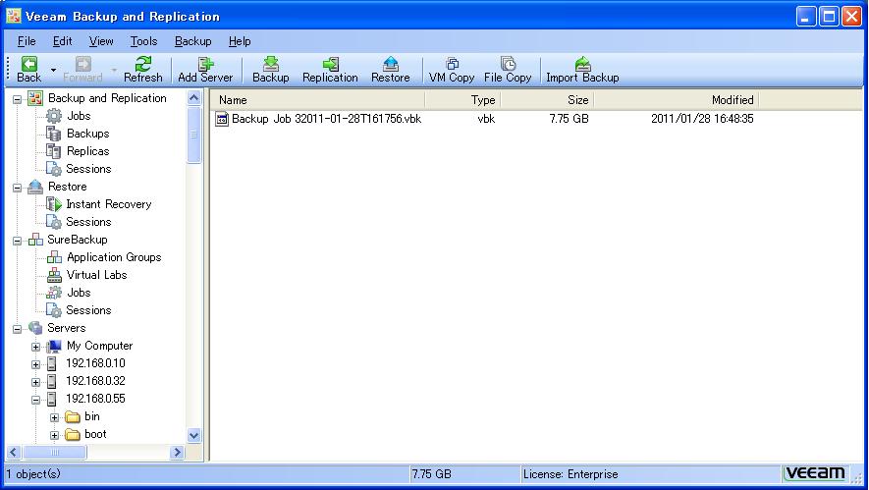Select the Backups tree node
The image size is (869, 490).
pos(87,134)
